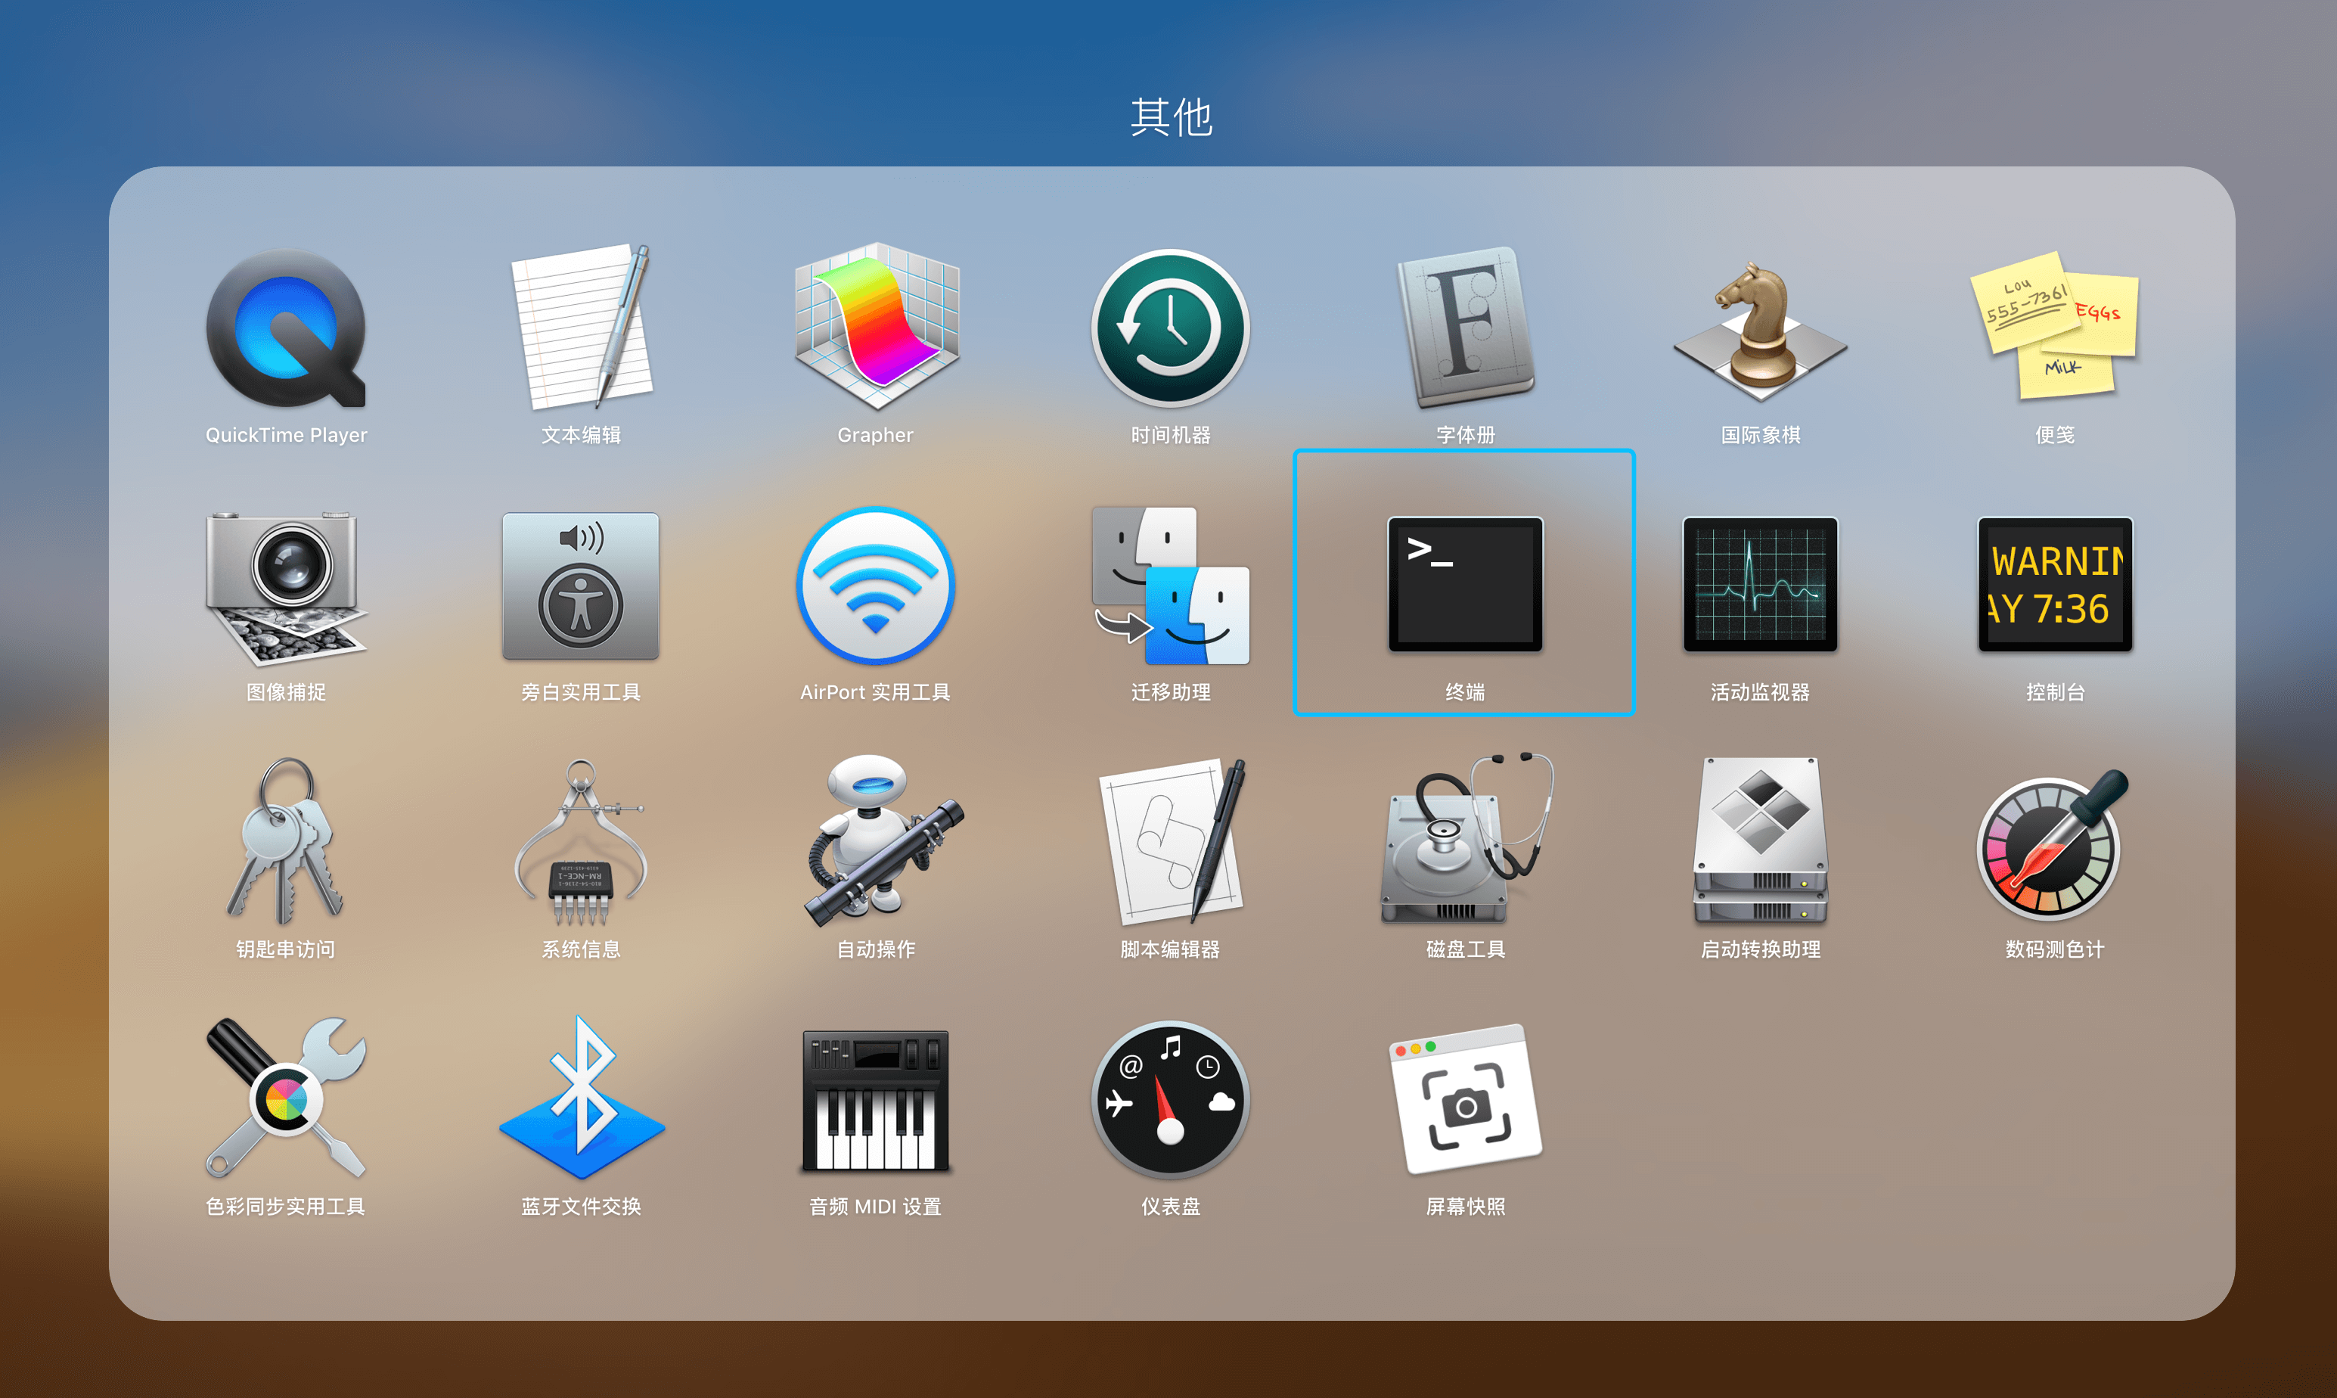Open QuickTime Player app icon
The image size is (2337, 1398).
286,329
